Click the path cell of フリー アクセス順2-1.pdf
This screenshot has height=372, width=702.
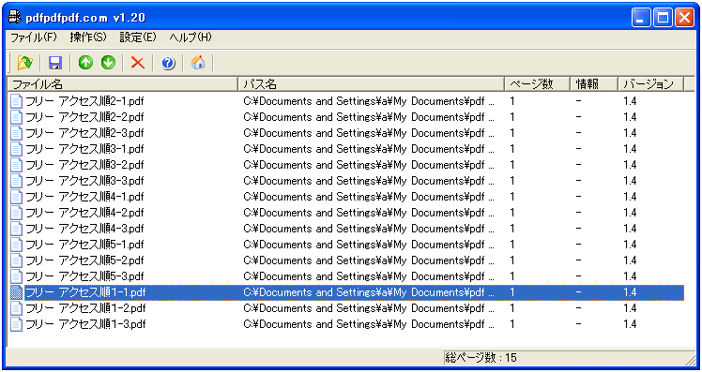[x=369, y=101]
